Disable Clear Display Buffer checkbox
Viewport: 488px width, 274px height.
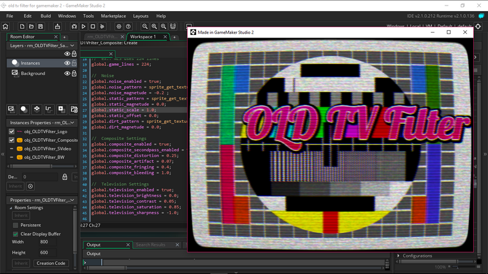tap(15, 234)
